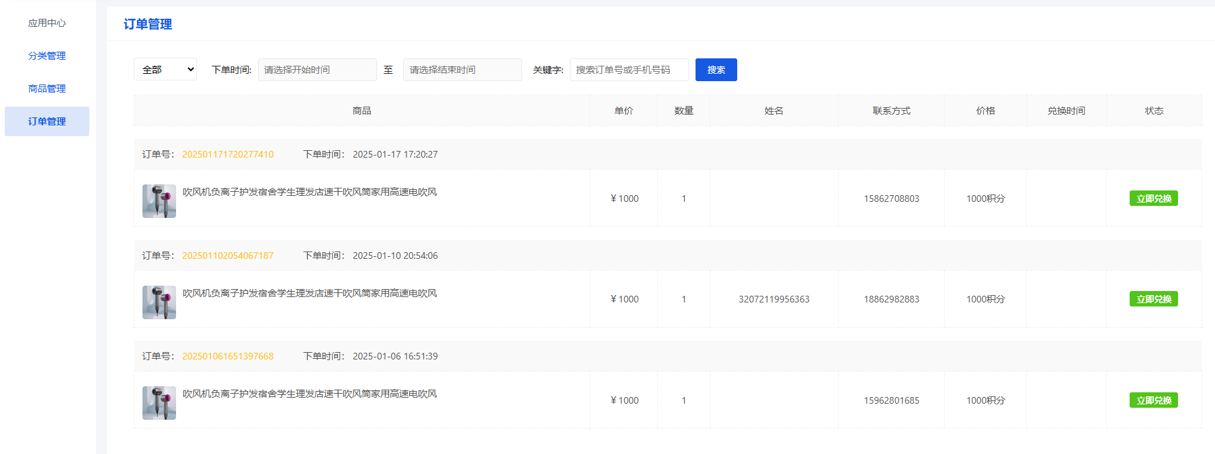1215x454 pixels.
Task: Click the 兑换时间 column header
Action: point(1066,111)
